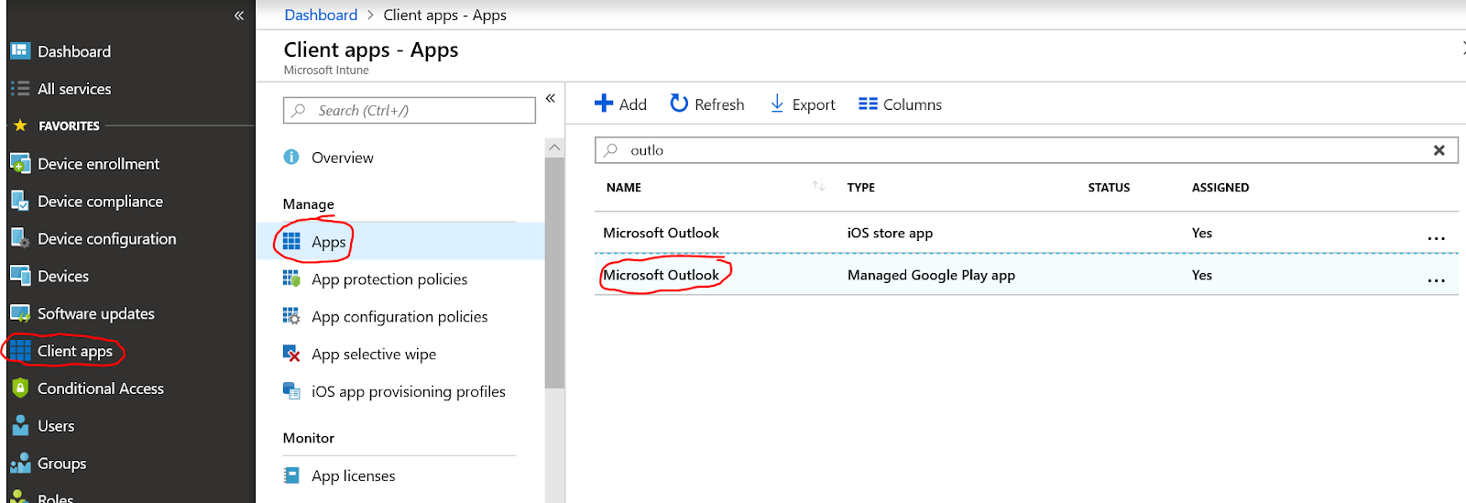Screen dimensions: 1466x503
Task: Open Dashboard breadcrumb link
Action: tap(321, 15)
